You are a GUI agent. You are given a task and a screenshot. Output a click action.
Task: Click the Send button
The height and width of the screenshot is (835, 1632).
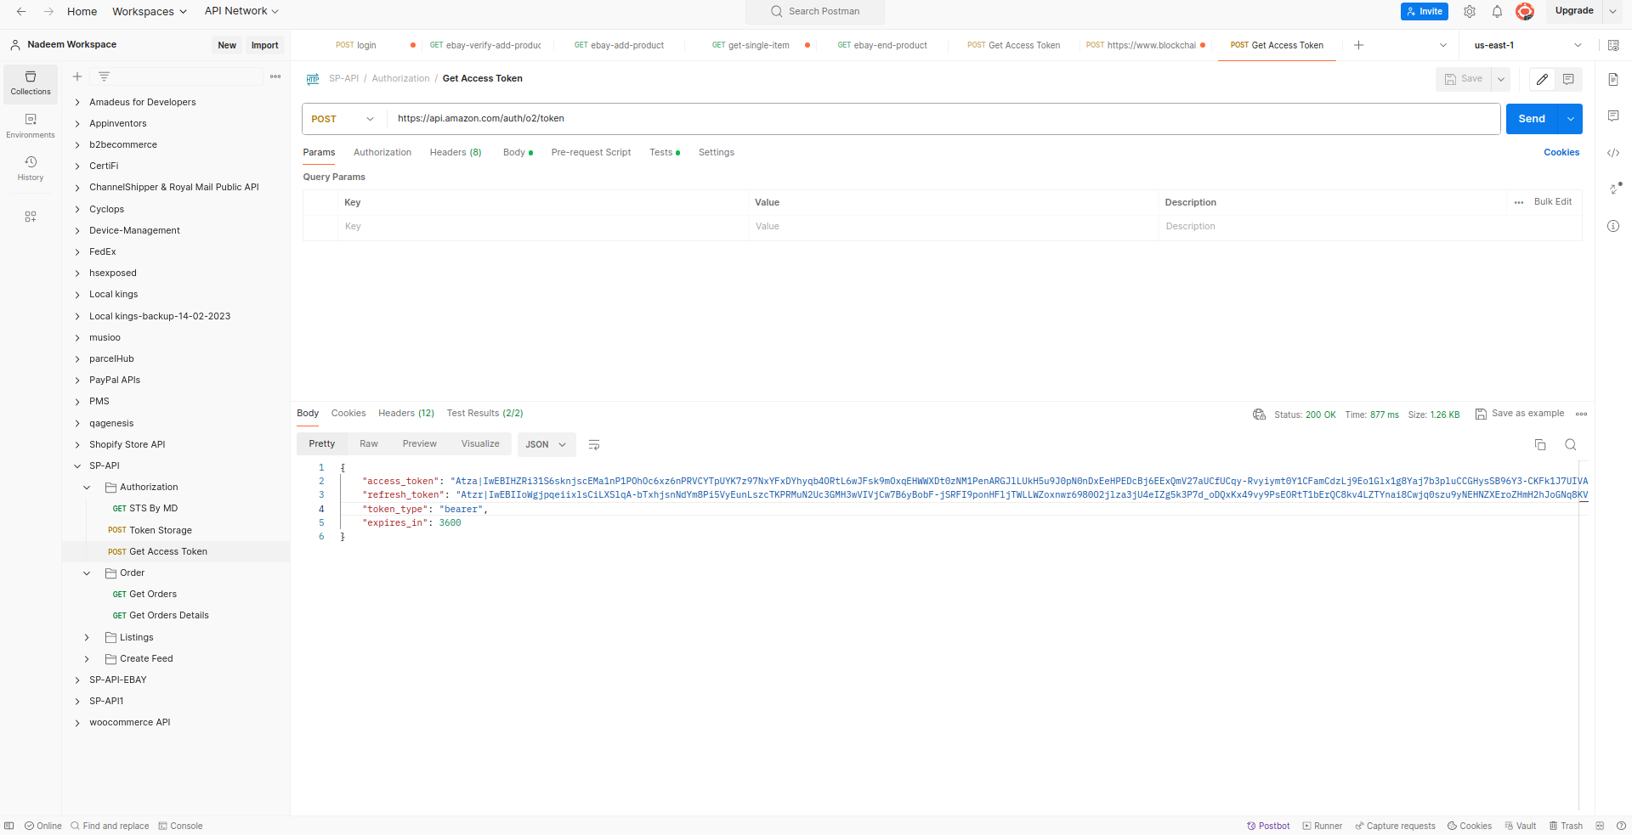1531,119
